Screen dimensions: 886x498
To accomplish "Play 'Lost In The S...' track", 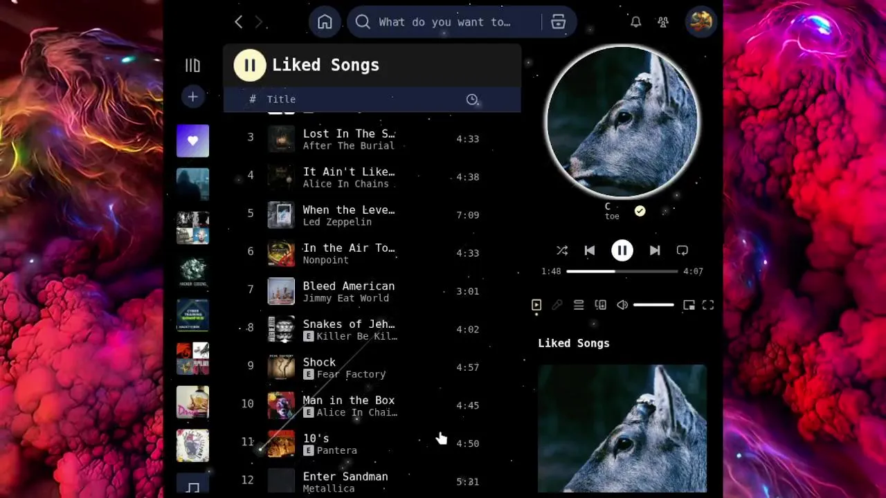I will tap(349, 133).
